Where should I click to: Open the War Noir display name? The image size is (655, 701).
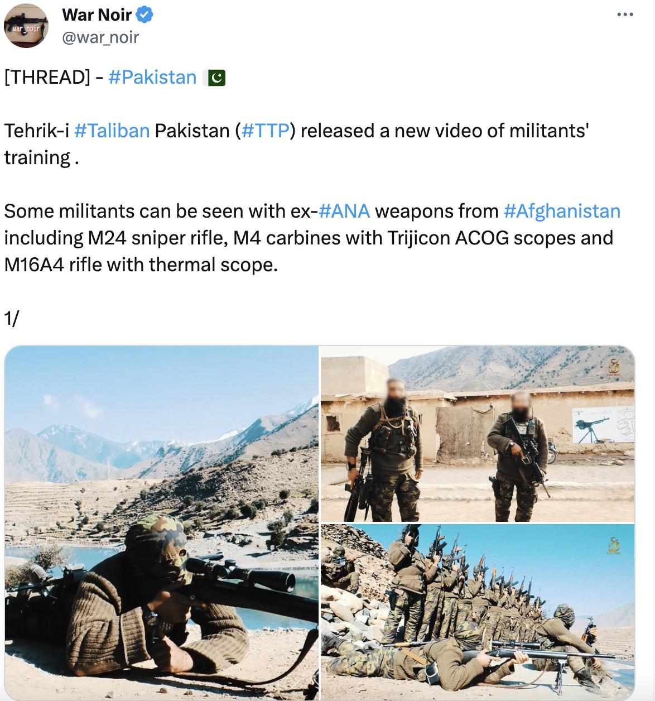[x=97, y=15]
